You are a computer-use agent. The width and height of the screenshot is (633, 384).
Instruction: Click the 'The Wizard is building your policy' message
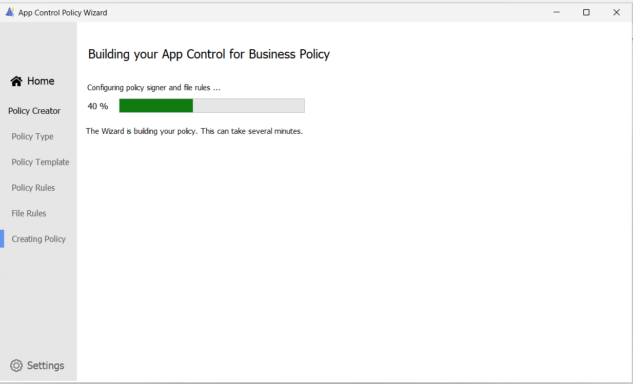pyautogui.click(x=194, y=131)
